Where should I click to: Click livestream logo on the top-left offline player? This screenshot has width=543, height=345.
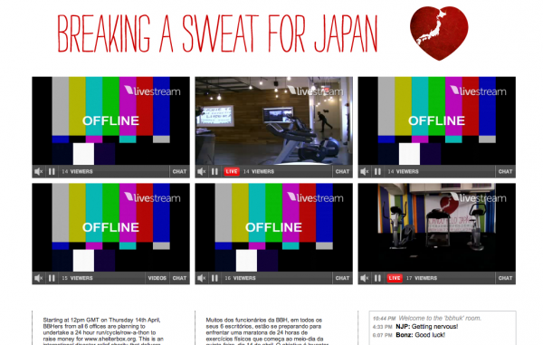point(152,91)
